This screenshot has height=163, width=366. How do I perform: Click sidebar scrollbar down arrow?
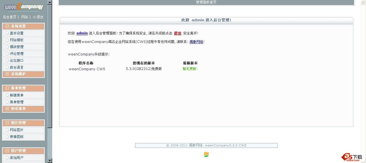50,161
